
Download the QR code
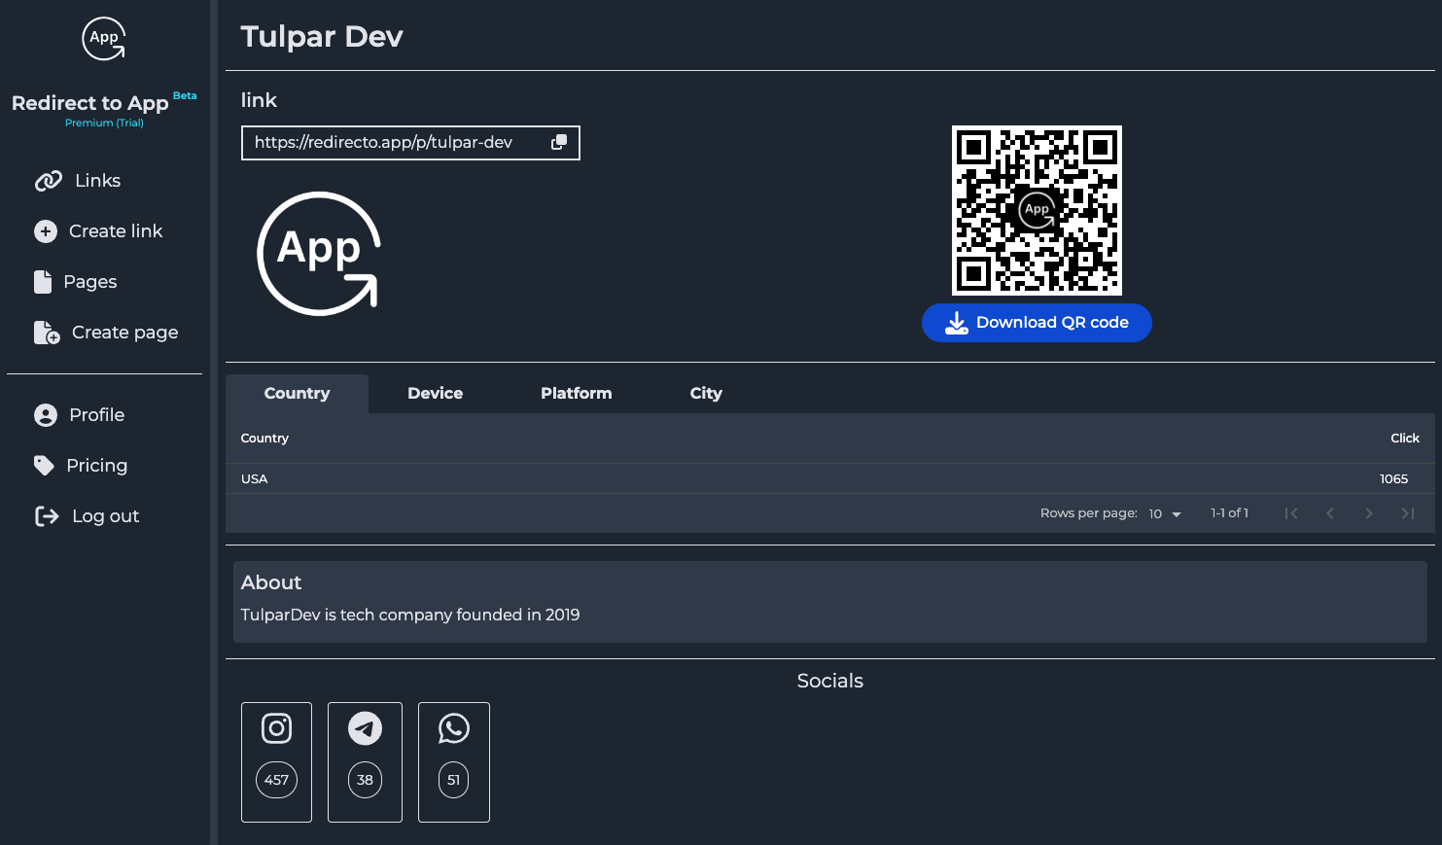pyautogui.click(x=1037, y=323)
